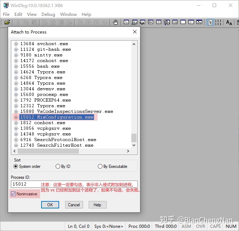
Task: Expand the 15600 procexp.exe node
Action: (16, 95)
